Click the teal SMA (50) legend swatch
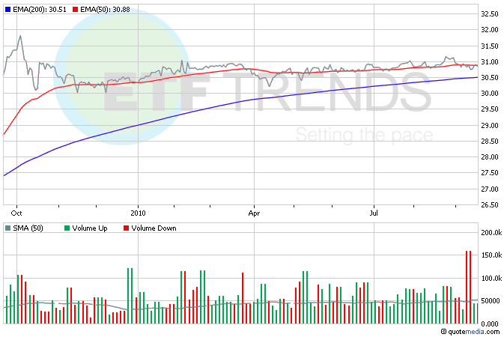The width and height of the screenshot is (504, 337). click(7, 228)
